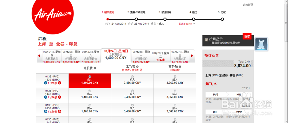Choose the 08月21日 星期四 date tab
The height and width of the screenshot is (123, 288).
[52, 57]
